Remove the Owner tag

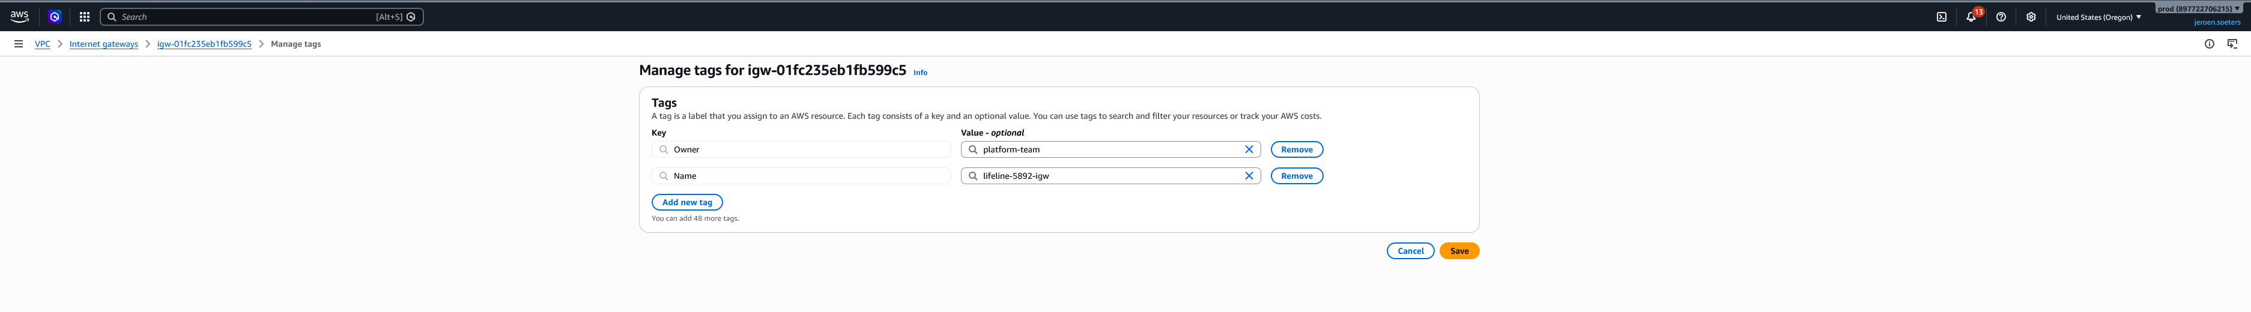pyautogui.click(x=1297, y=149)
